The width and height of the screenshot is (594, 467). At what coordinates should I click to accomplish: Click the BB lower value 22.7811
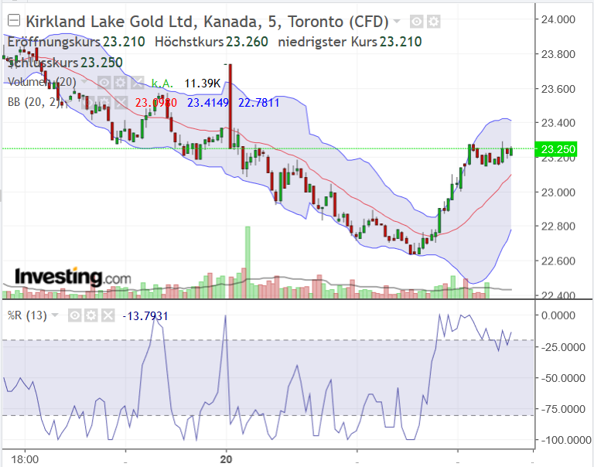[259, 103]
